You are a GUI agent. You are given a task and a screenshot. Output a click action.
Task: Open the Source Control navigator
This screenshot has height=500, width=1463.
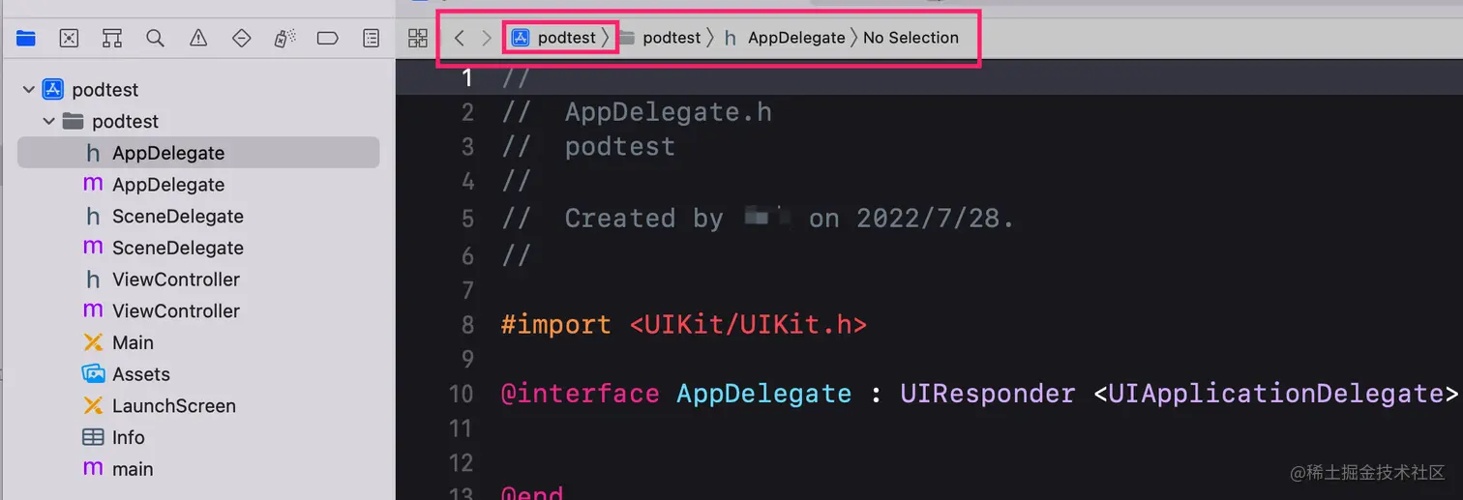pos(69,39)
